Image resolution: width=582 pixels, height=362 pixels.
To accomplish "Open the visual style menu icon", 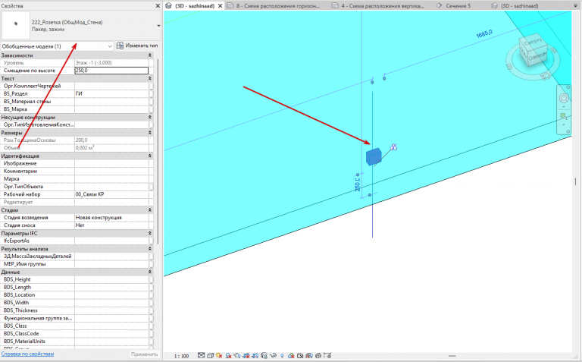I will tap(211, 356).
